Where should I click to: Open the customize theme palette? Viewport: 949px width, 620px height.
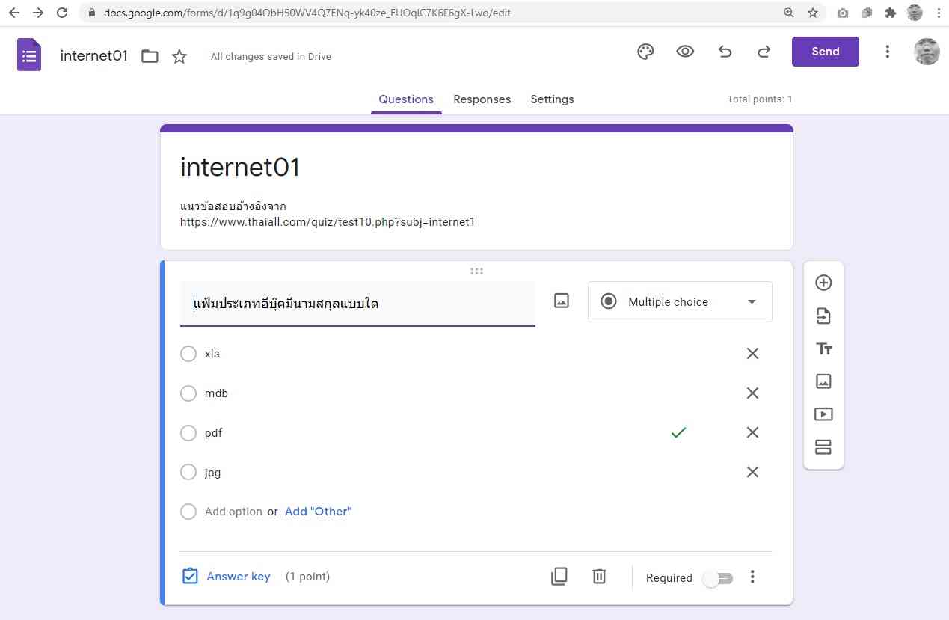(645, 52)
